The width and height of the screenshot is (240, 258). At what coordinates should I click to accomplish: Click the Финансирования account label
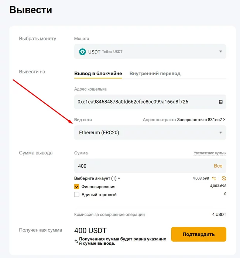point(98,187)
